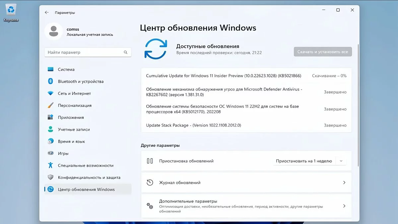Screen dimensions: 398x224
Task: Click the KB5012170 security update text
Action: [223, 109]
